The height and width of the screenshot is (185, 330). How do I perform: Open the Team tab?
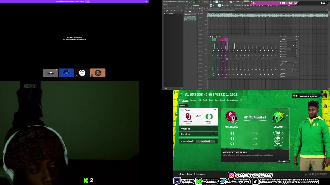[211, 100]
